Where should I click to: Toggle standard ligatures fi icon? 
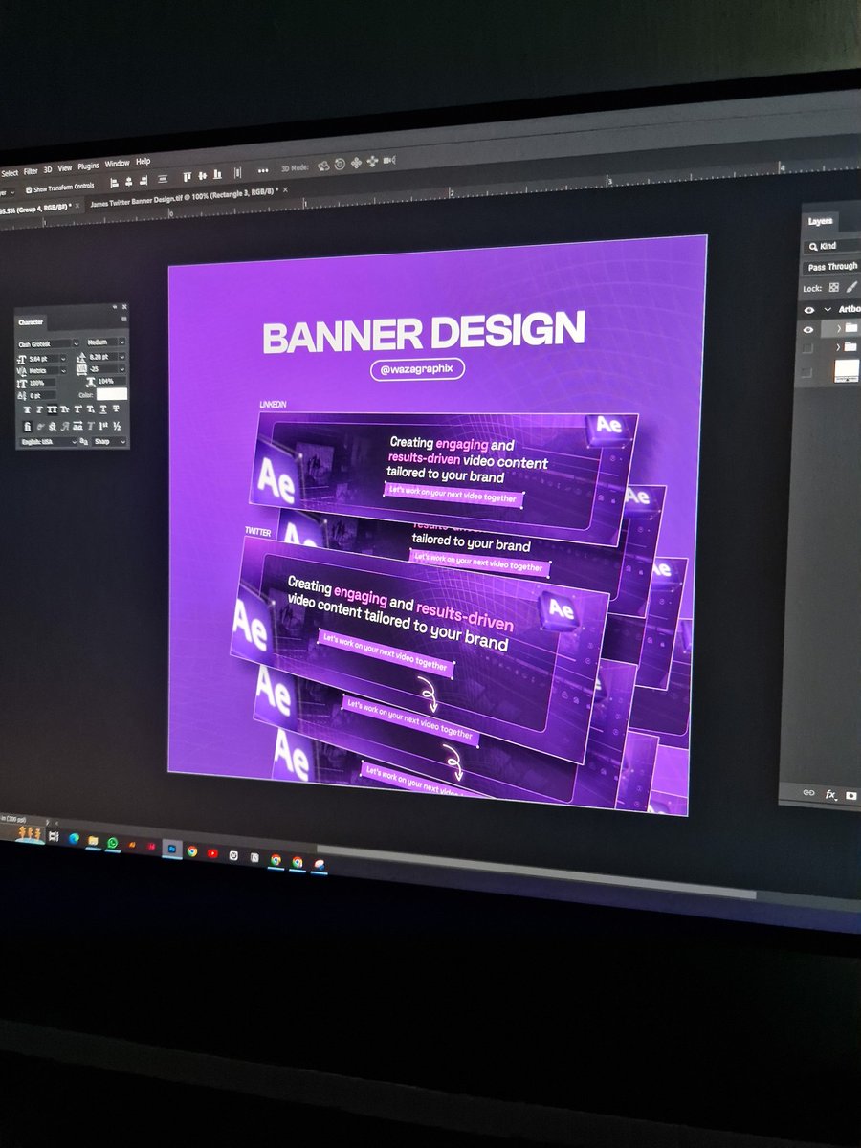pyautogui.click(x=28, y=426)
